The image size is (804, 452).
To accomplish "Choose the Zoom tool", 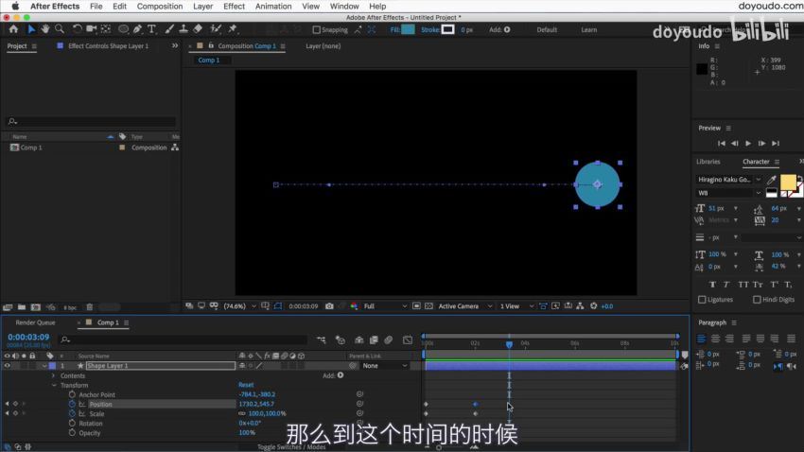I will [x=60, y=29].
